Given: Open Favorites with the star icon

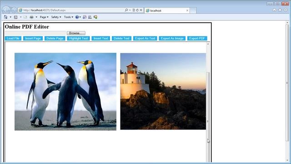Looking at the screenshot, I should click(x=280, y=10).
